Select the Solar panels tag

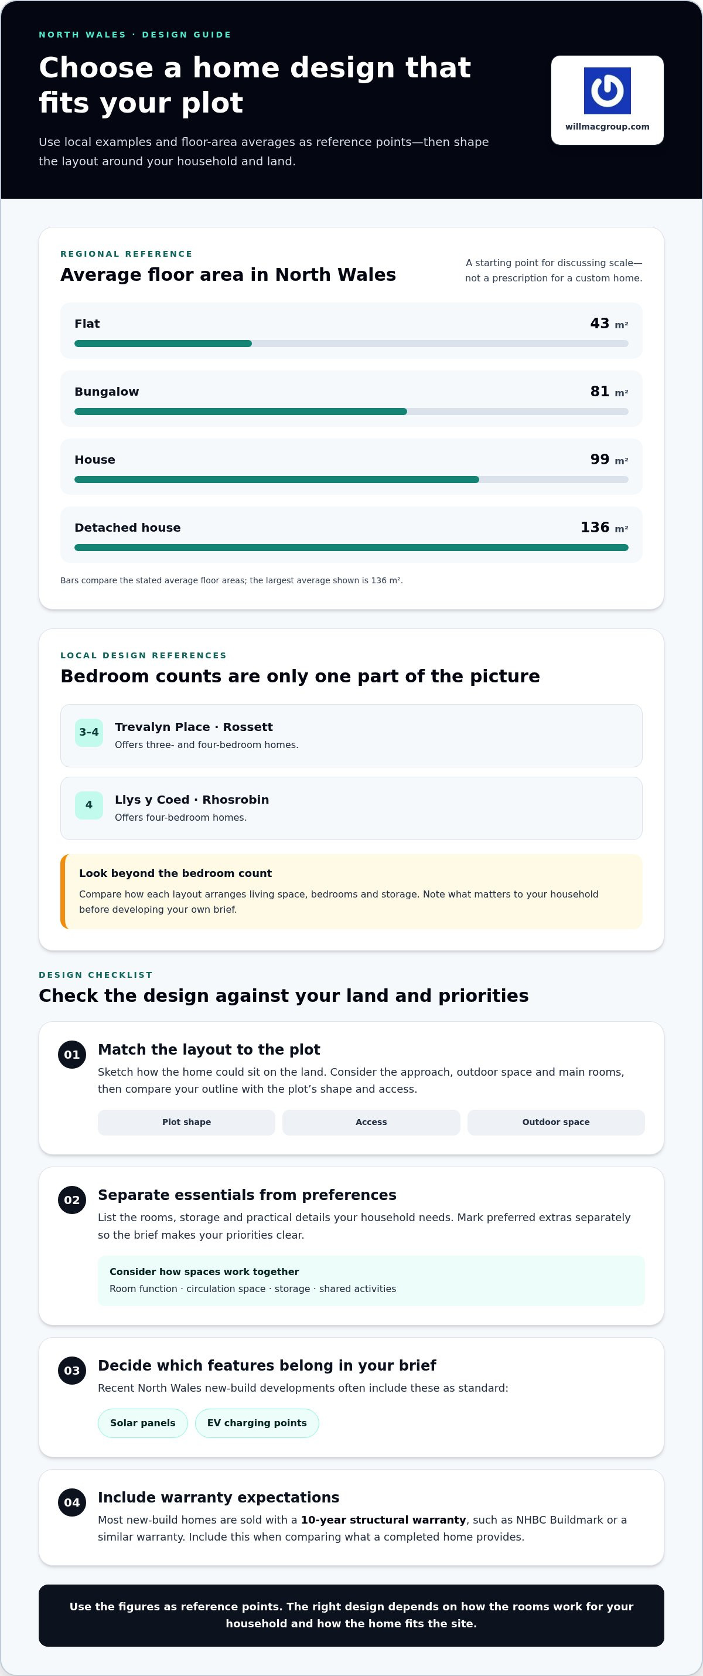click(142, 1423)
